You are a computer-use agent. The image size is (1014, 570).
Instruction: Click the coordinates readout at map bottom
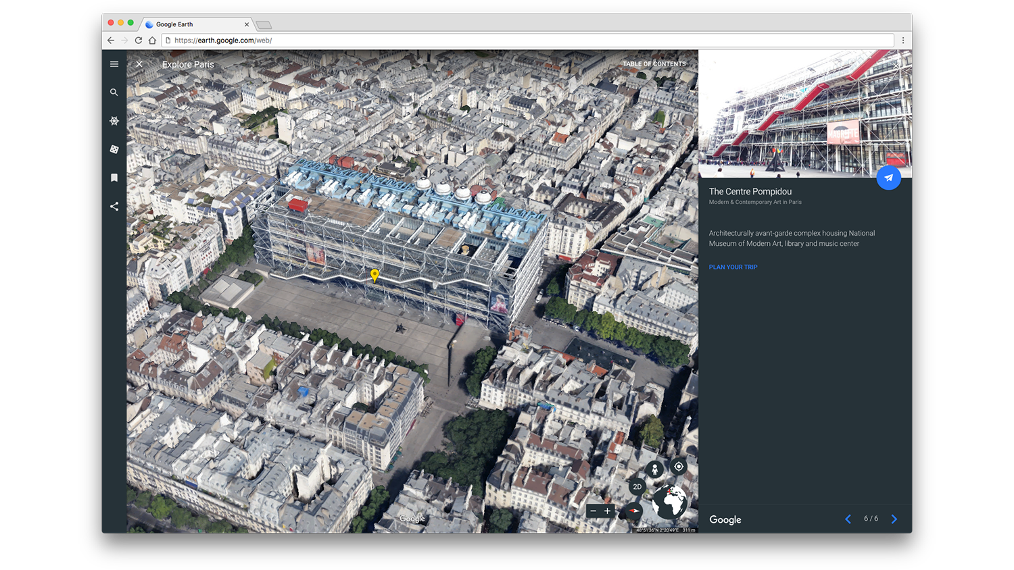(x=666, y=530)
